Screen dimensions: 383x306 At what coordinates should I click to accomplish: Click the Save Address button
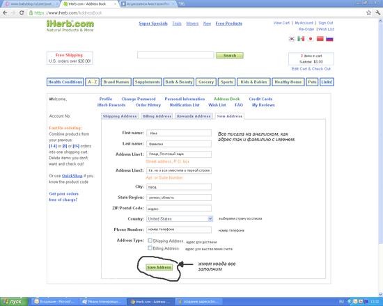click(159, 267)
